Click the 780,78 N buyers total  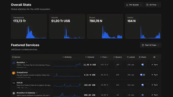[96, 21]
